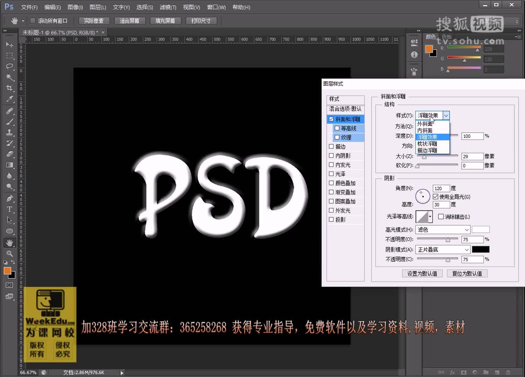Click the 适合屏幕 button
The image size is (525, 377).
(130, 21)
